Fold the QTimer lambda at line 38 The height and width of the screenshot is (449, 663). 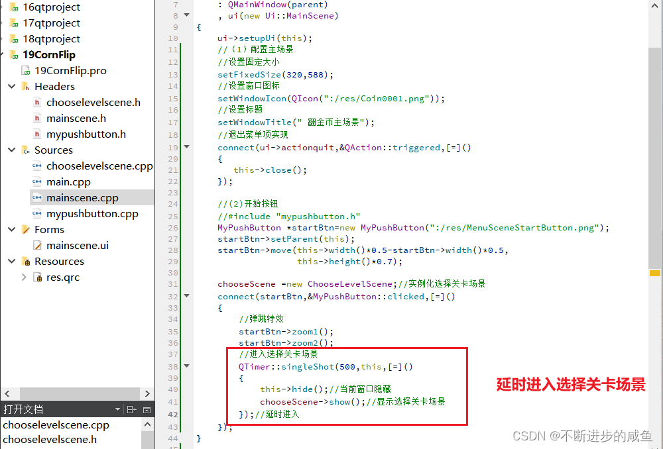(186, 366)
